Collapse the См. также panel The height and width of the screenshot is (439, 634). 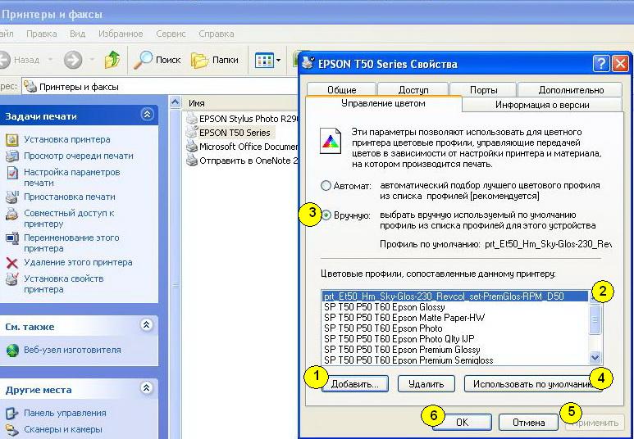coord(146,324)
